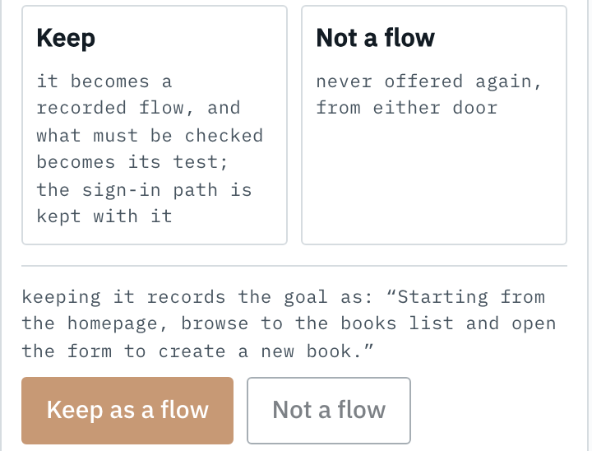
Task: Click the 'it becomes a' text line
Action: (x=104, y=81)
